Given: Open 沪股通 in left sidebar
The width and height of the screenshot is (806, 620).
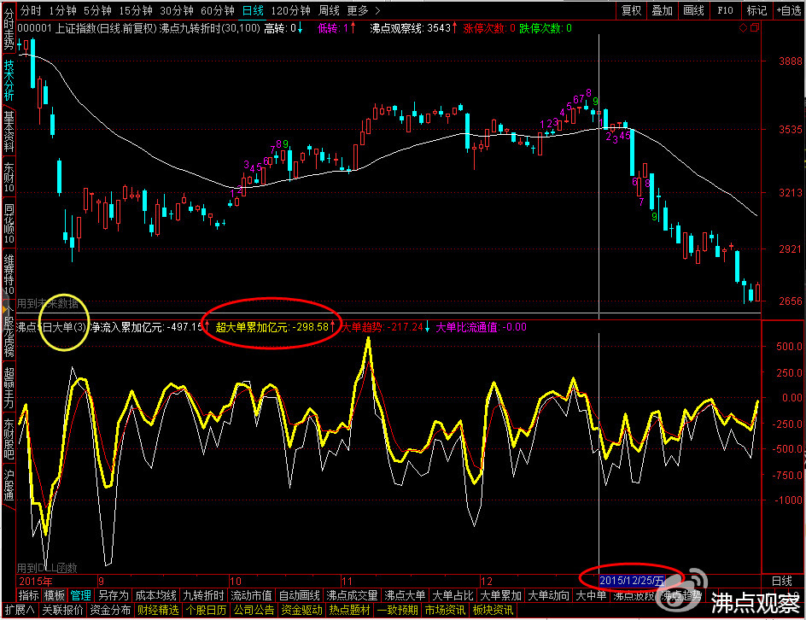Looking at the screenshot, I should 9,485.
